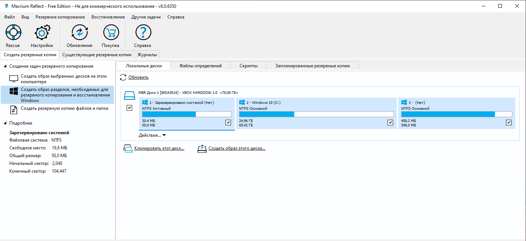Viewport: 526px width, 241px height.
Task: Click '30,4 МБ' used size text
Action: click(148, 121)
